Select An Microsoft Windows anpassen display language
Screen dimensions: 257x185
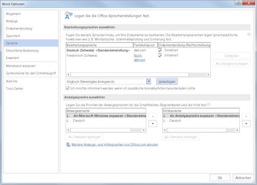click(106, 116)
